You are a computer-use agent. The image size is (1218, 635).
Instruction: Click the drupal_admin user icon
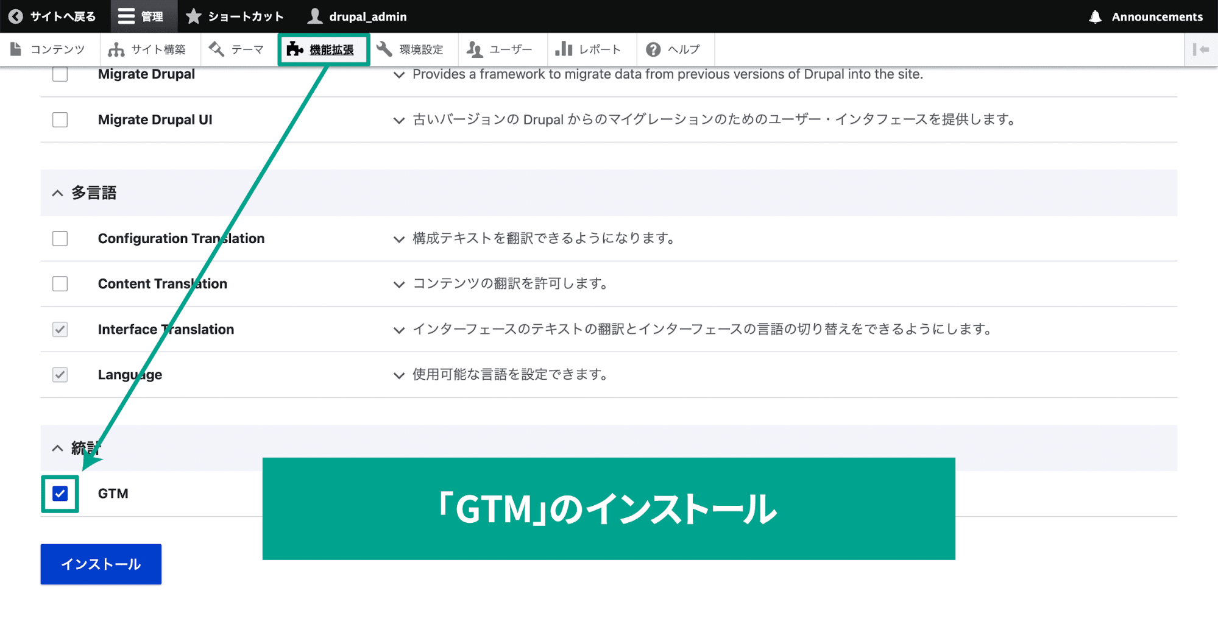pos(314,16)
